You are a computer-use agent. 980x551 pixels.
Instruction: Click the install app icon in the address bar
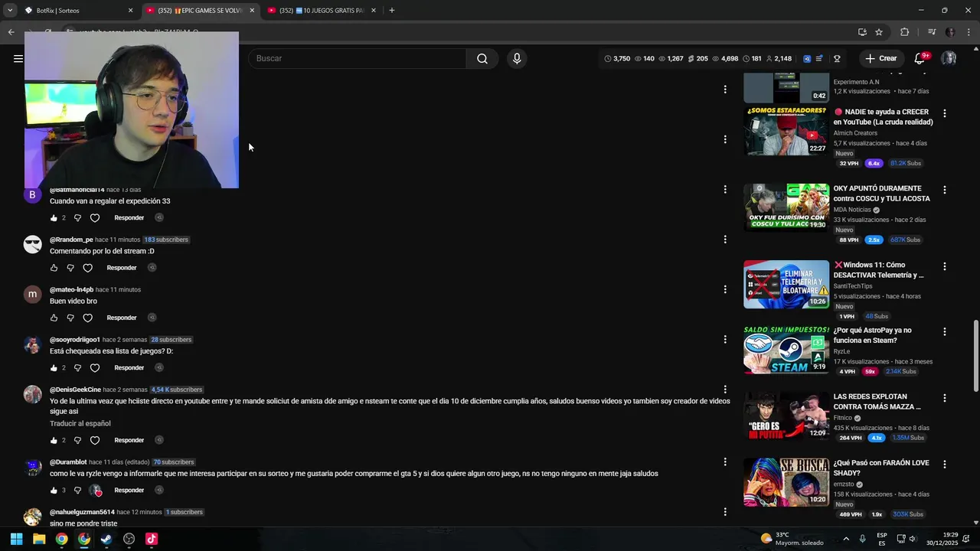tap(862, 32)
